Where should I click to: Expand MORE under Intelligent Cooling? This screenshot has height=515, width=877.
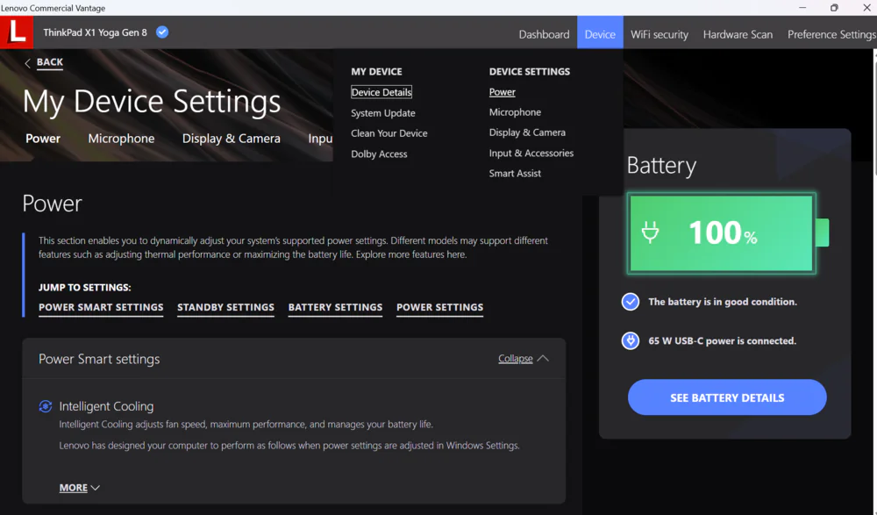point(80,488)
